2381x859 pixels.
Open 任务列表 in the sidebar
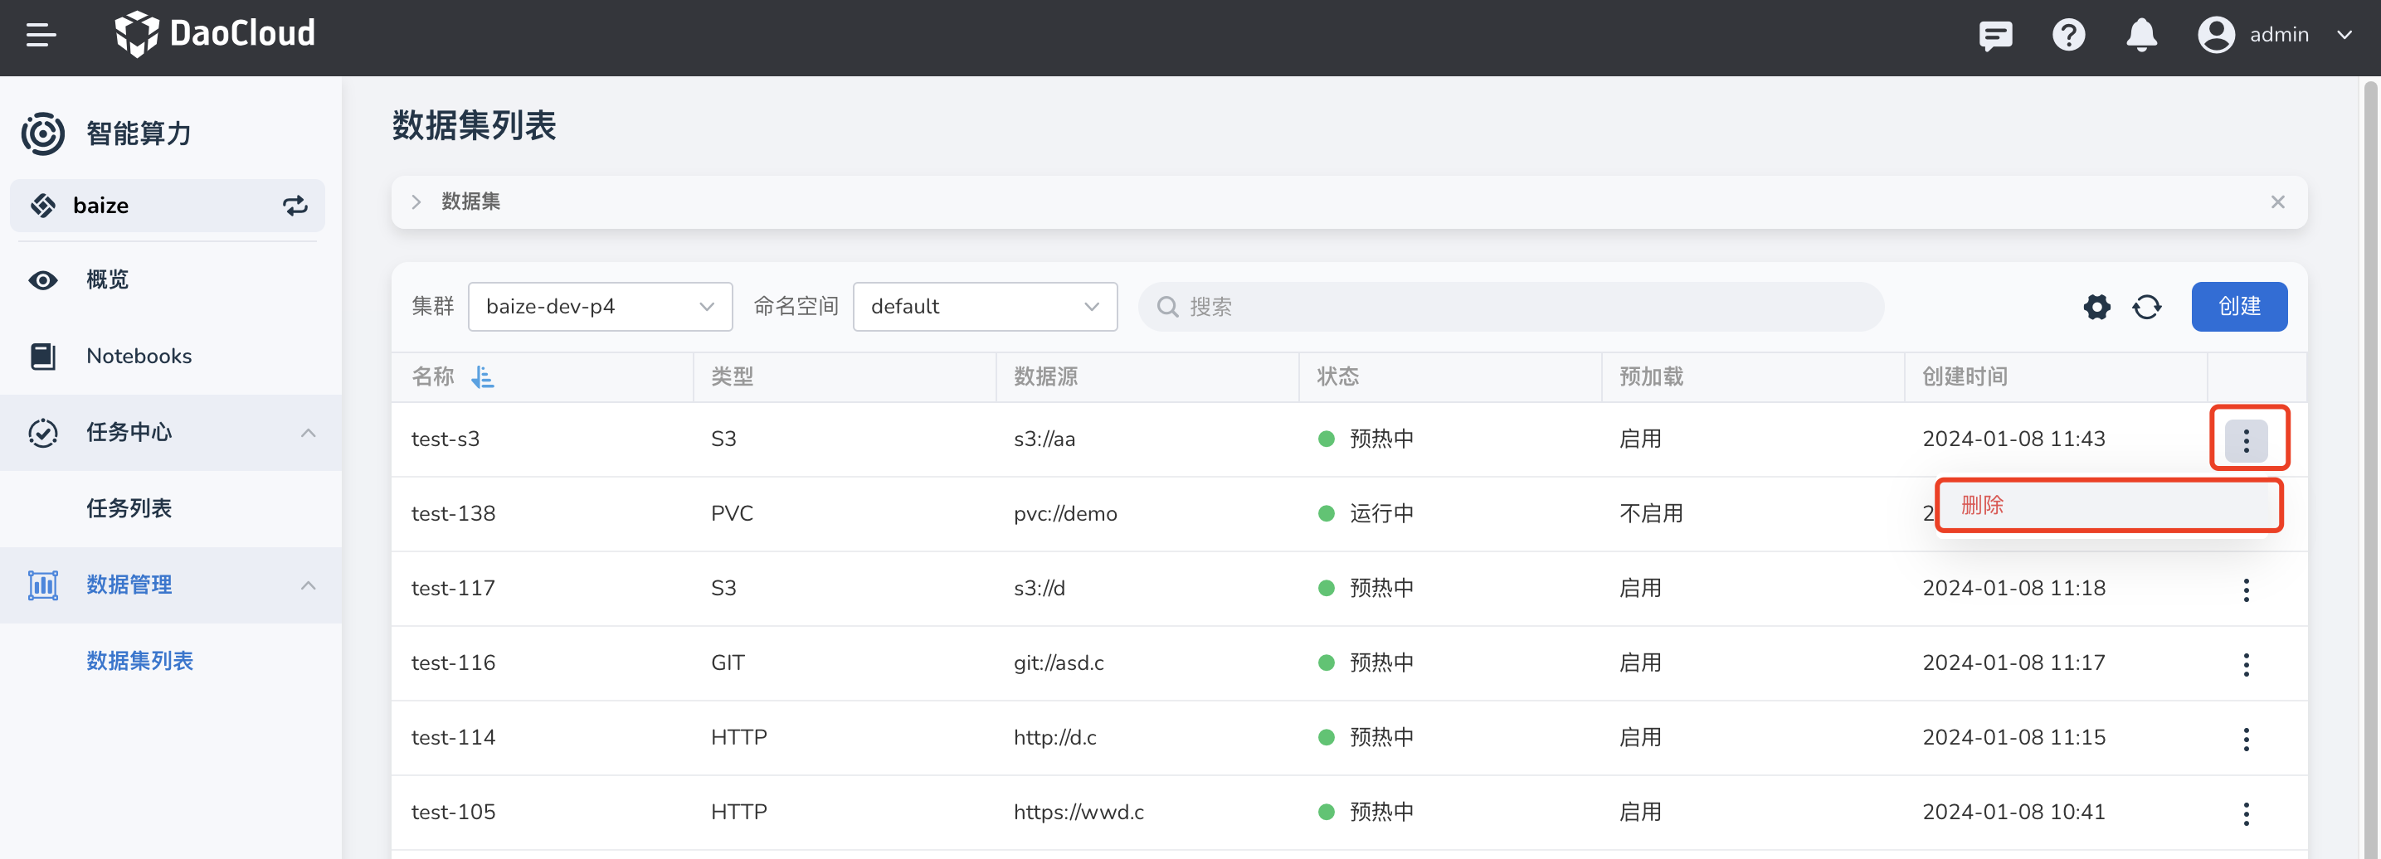[129, 508]
